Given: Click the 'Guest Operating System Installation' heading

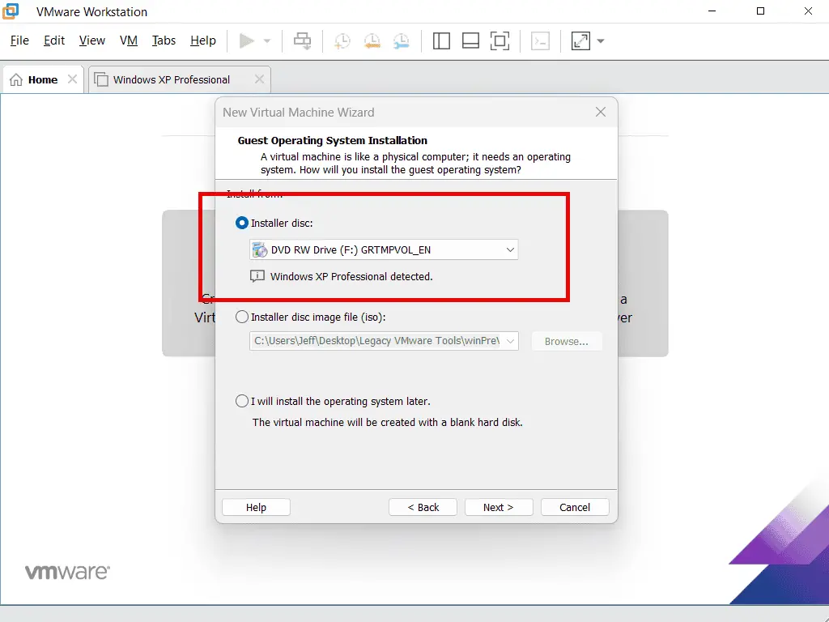Looking at the screenshot, I should click(333, 141).
